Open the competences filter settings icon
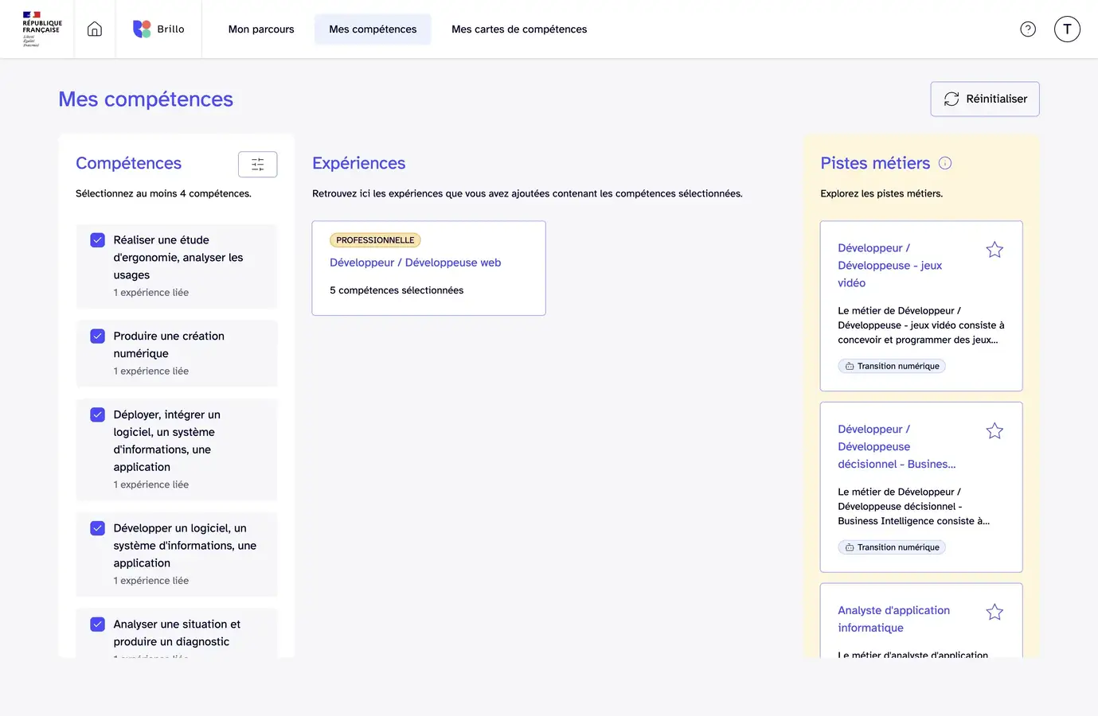The width and height of the screenshot is (1098, 716). [258, 164]
